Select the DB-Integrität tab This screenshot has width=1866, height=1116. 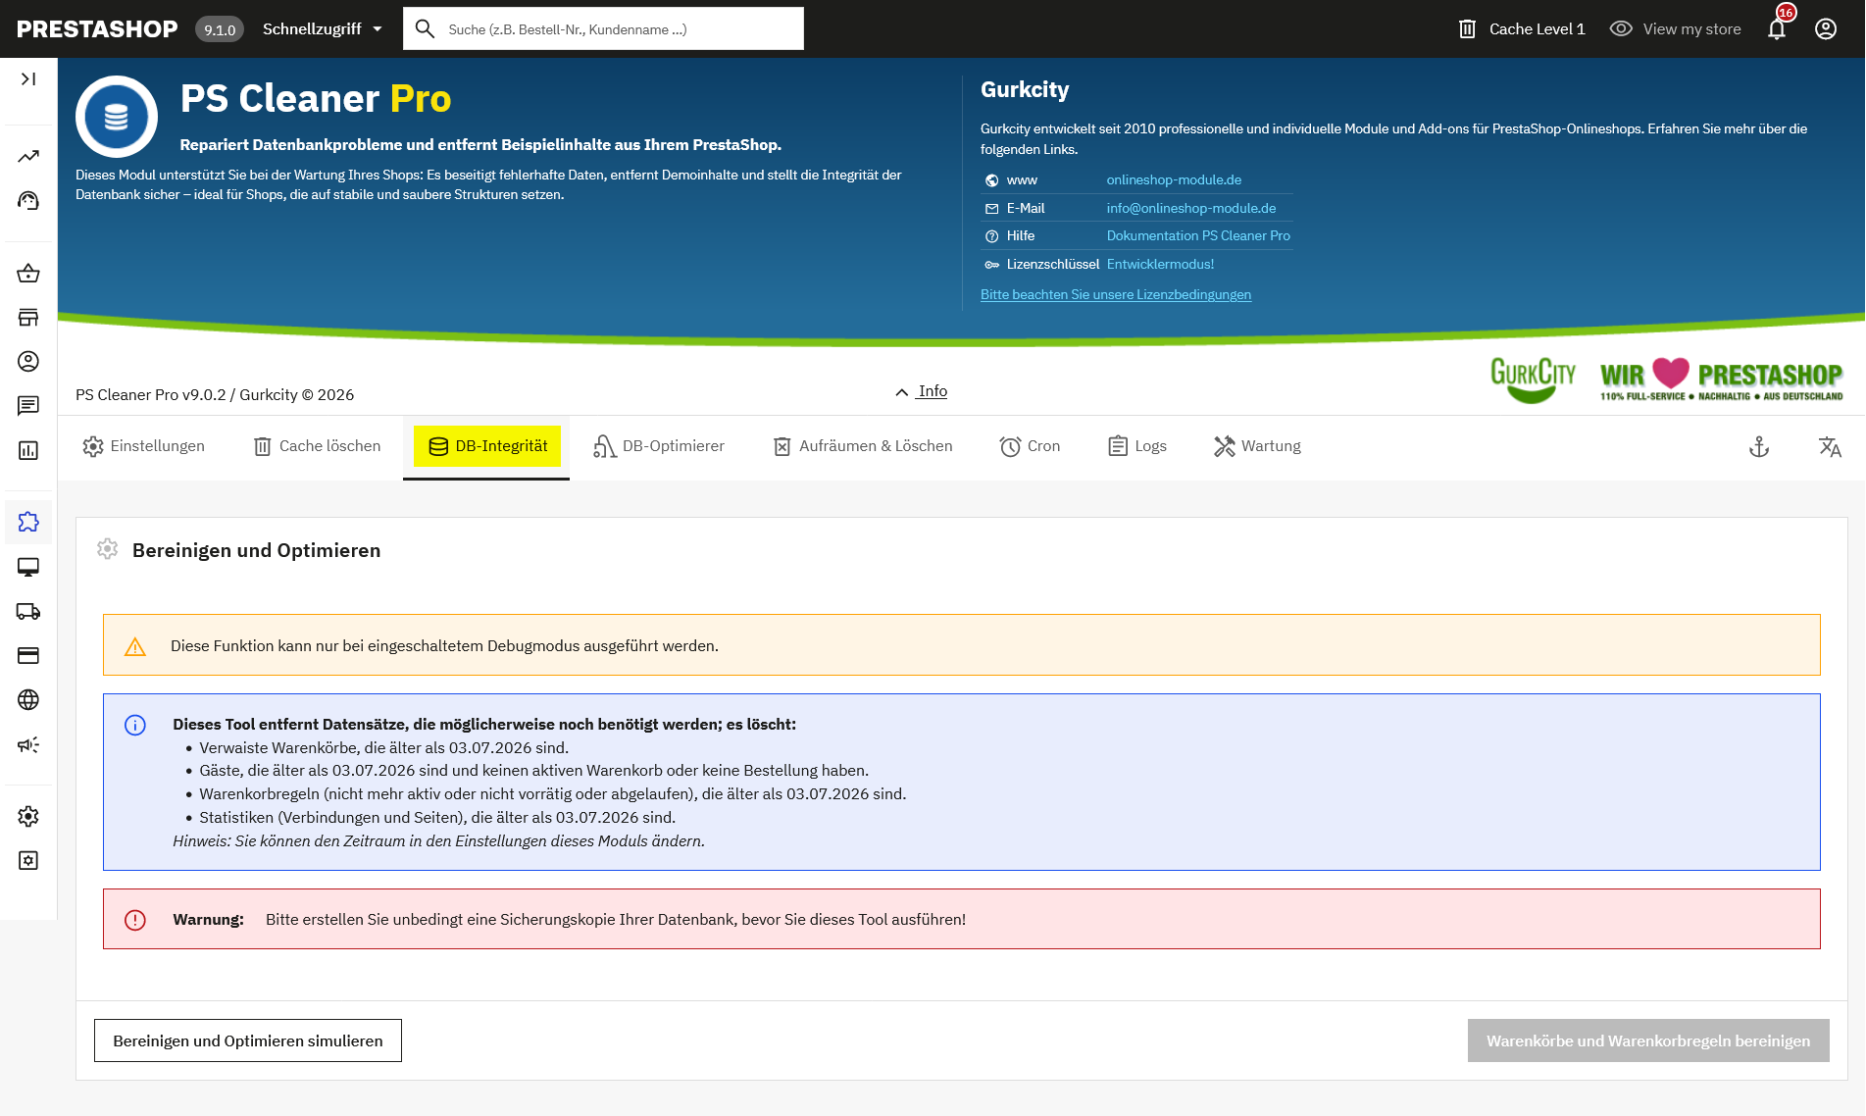(487, 446)
